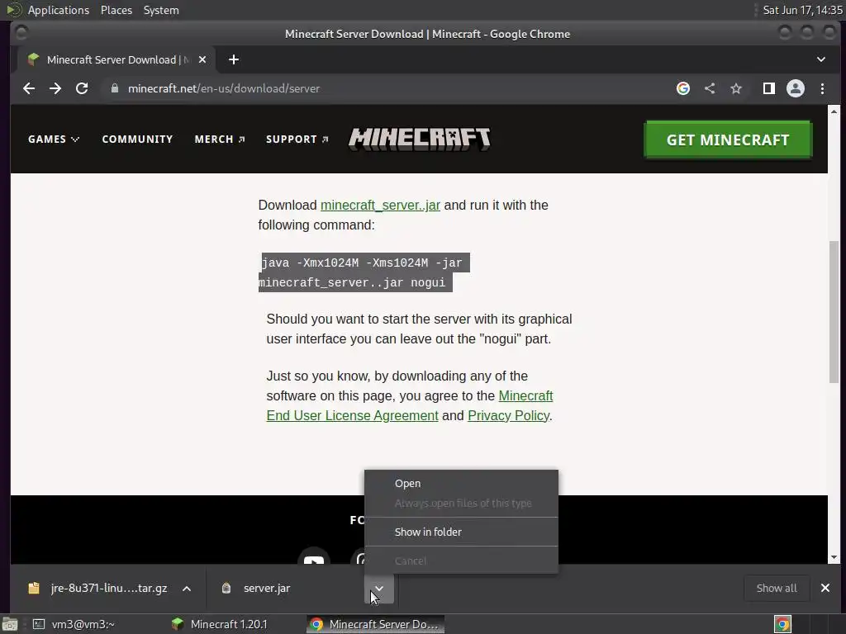The image size is (846, 634).
Task: Open the Minecraft End User License Agreement
Action: [x=410, y=405]
